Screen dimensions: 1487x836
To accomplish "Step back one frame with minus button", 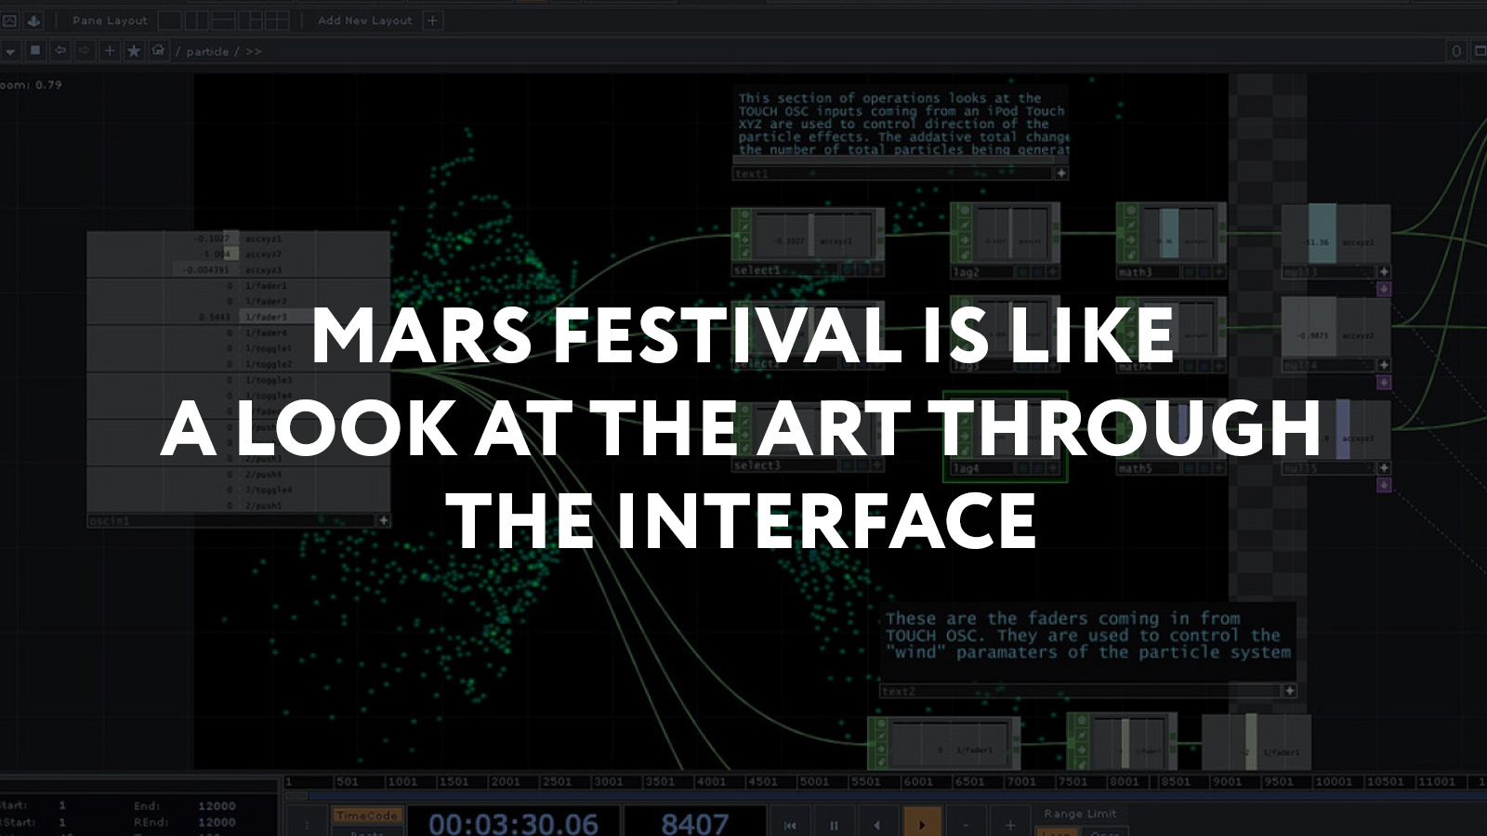I will (x=966, y=824).
